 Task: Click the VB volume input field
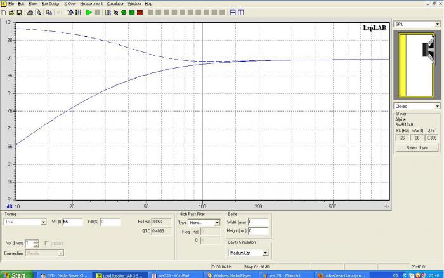click(73, 222)
